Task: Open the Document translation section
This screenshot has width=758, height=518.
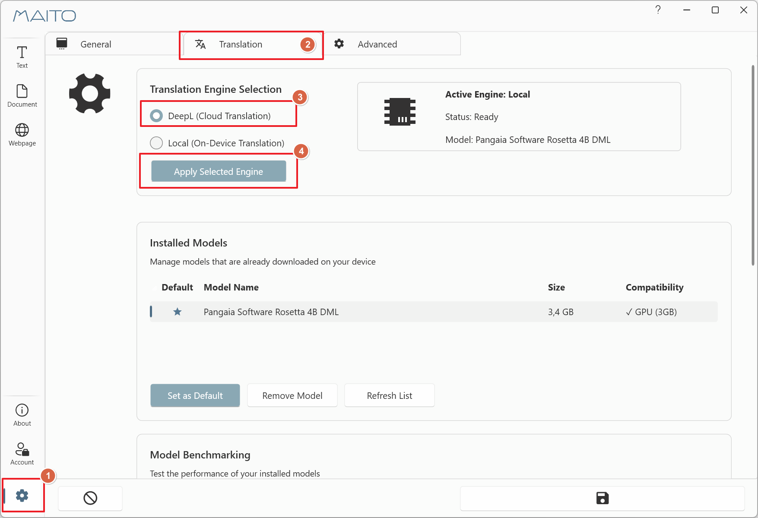Action: click(22, 96)
